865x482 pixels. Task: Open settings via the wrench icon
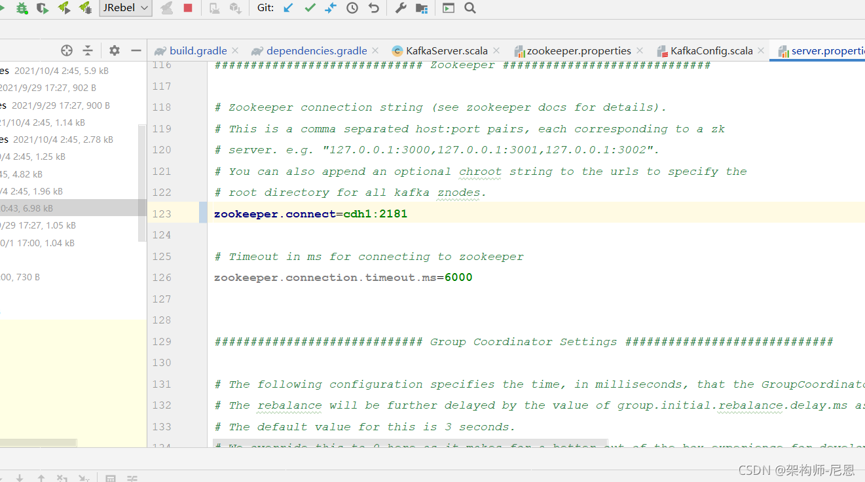[401, 8]
